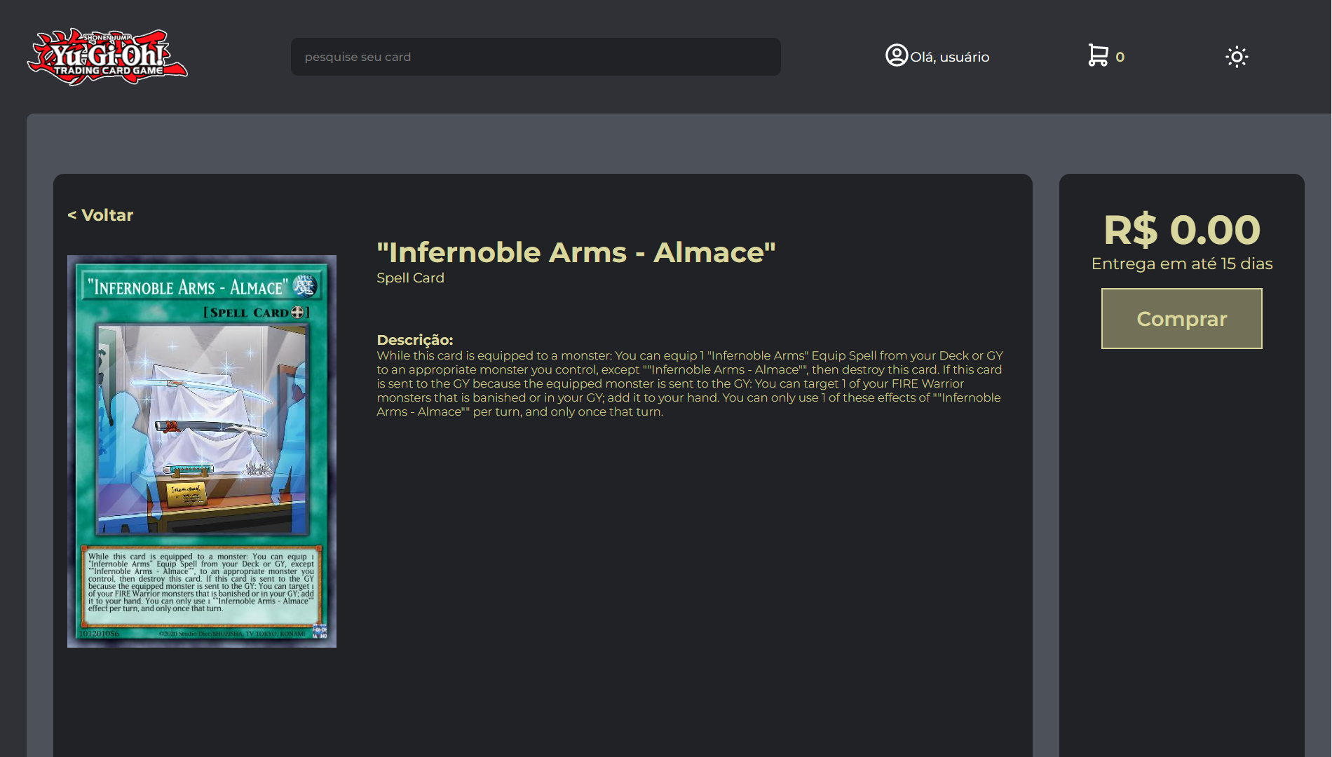Focus the 'pesquise seu card' search field
Image resolution: width=1332 pixels, height=757 pixels.
coord(536,57)
